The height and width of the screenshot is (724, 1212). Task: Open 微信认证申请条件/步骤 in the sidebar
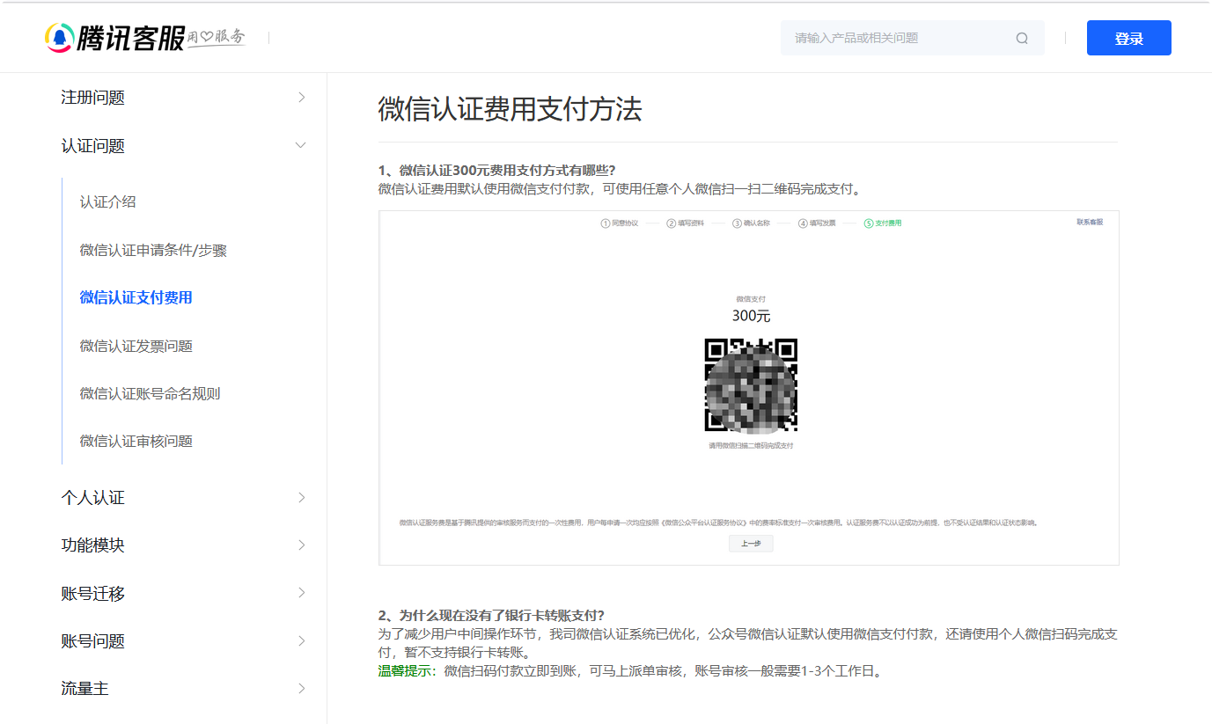[x=153, y=251]
